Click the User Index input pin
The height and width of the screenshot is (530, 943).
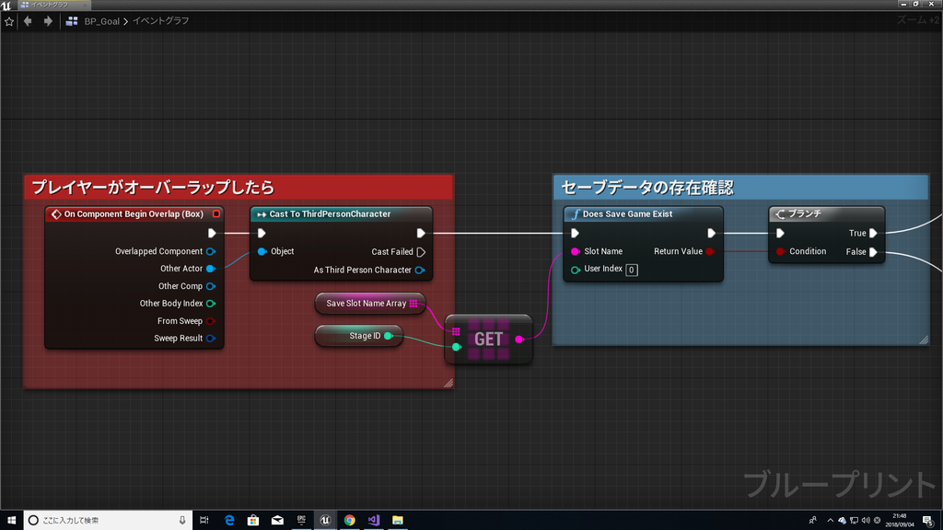click(x=576, y=270)
